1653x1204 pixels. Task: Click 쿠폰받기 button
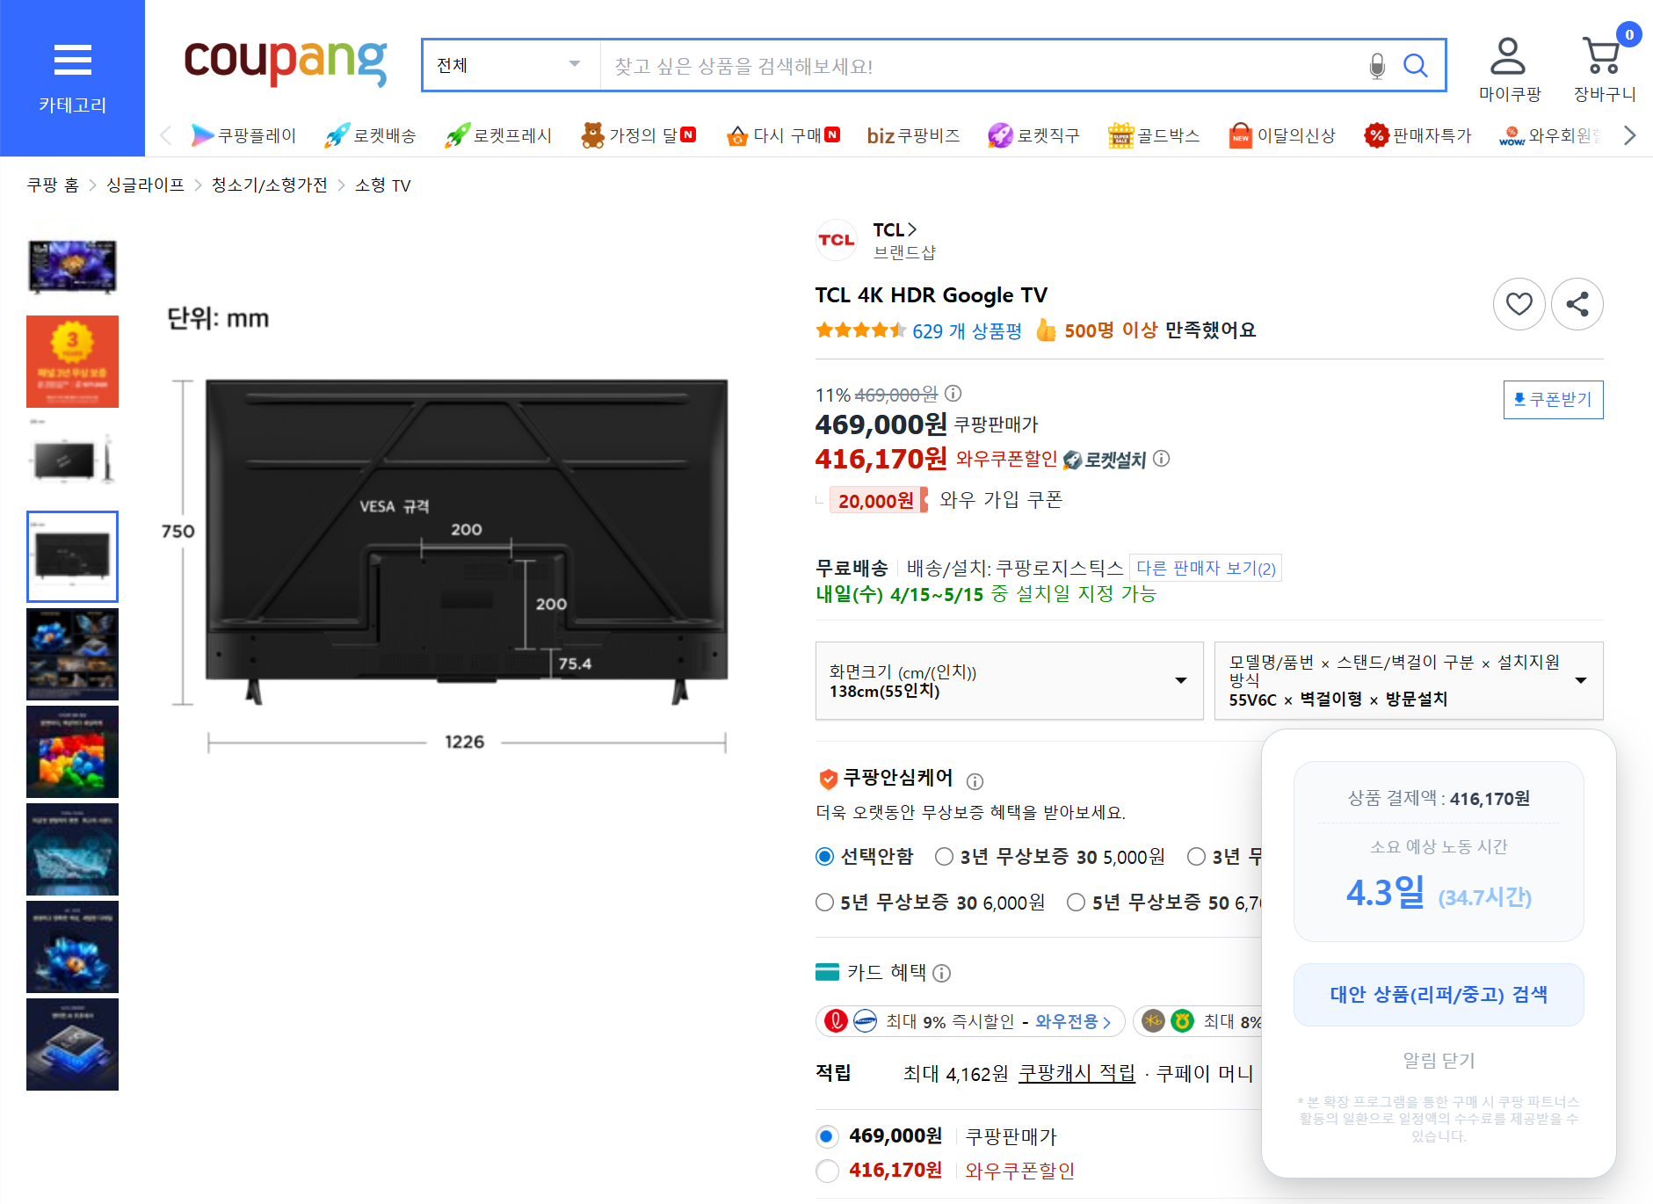click(1554, 400)
